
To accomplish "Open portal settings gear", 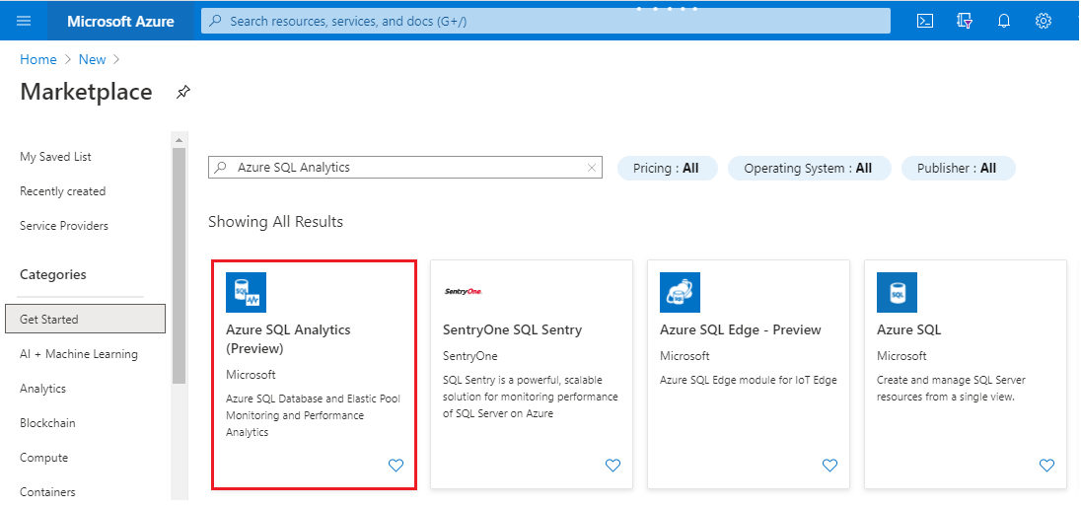I will [1044, 21].
